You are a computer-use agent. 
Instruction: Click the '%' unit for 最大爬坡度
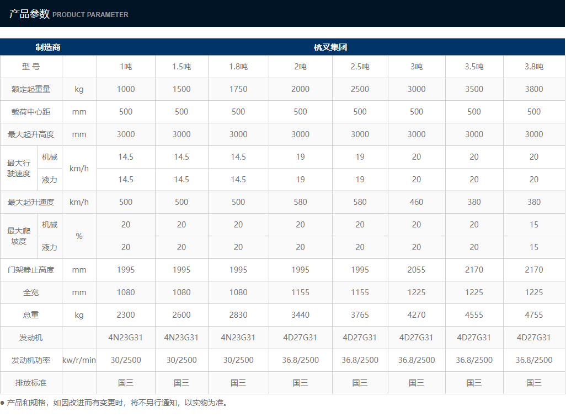[79, 236]
